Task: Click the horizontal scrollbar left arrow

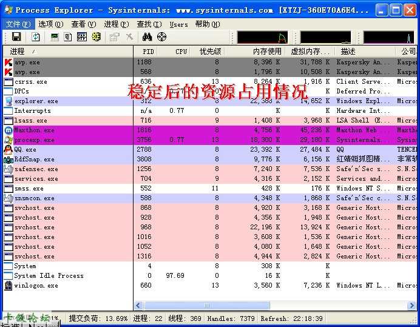Action: (138, 305)
